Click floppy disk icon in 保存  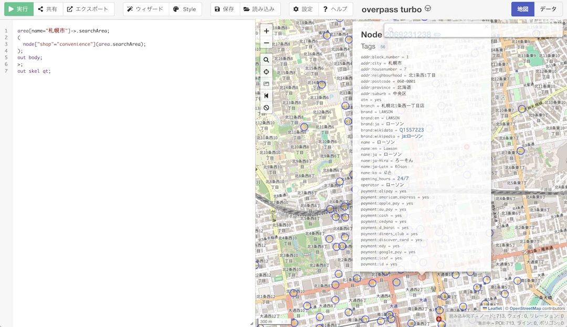[x=217, y=9]
